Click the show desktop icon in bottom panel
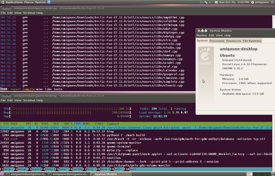The image size is (275, 176). point(3,174)
